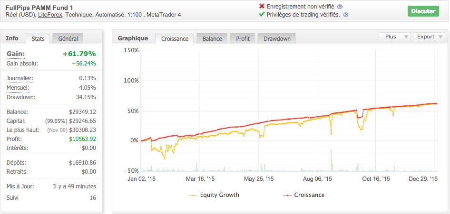This screenshot has height=214, width=450.
Task: Click the 34.15% drawdown value
Action: pyautogui.click(x=86, y=97)
